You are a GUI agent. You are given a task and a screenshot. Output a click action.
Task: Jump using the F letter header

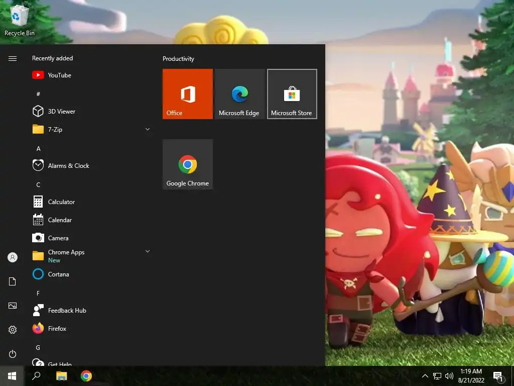[38, 293]
